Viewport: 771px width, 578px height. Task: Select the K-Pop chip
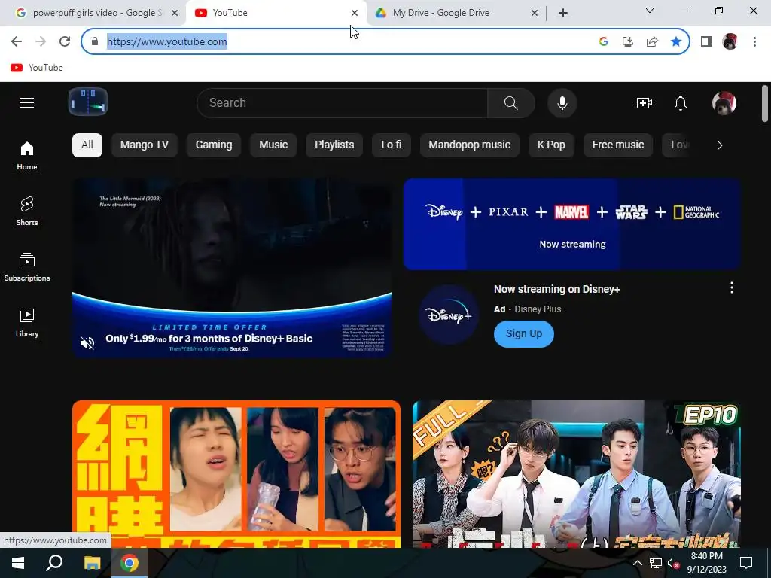(x=551, y=145)
